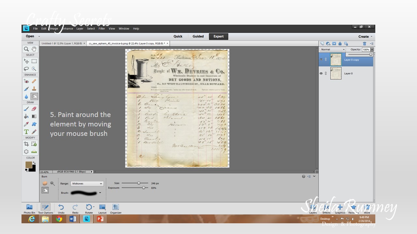Choose the Burn tool in the tool options
This screenshot has width=417, height=234.
(x=45, y=191)
